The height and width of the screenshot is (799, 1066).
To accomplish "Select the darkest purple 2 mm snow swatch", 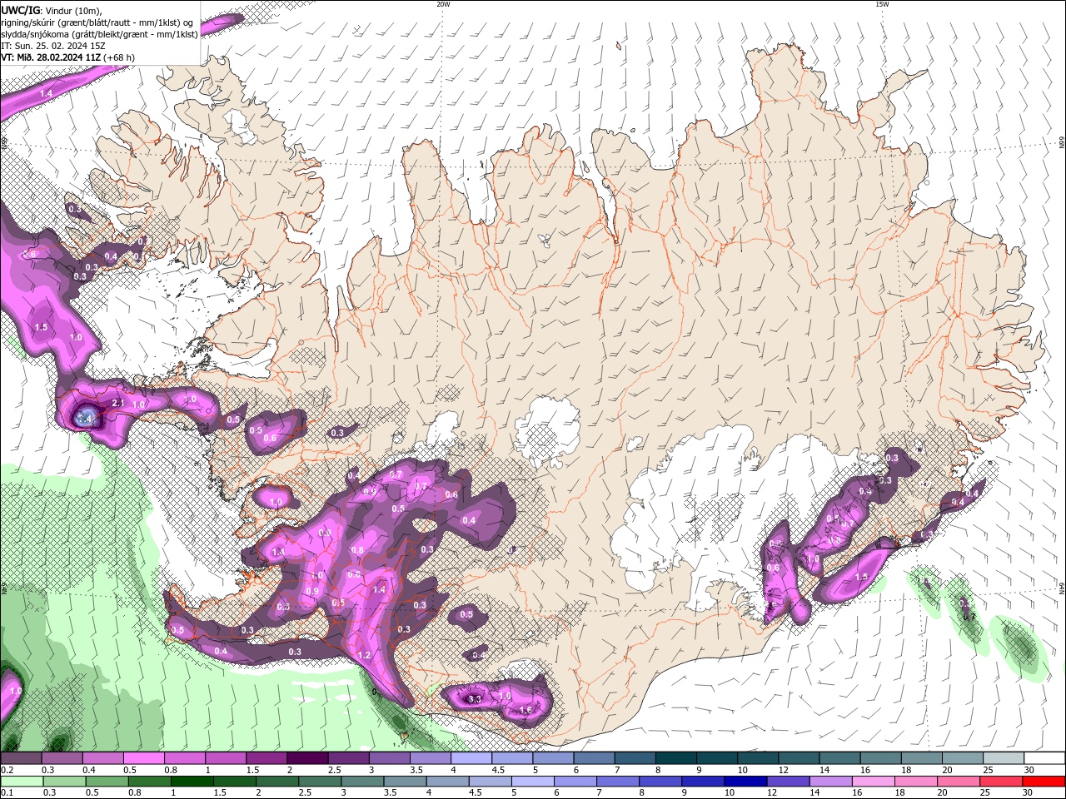I will pyautogui.click(x=306, y=758).
